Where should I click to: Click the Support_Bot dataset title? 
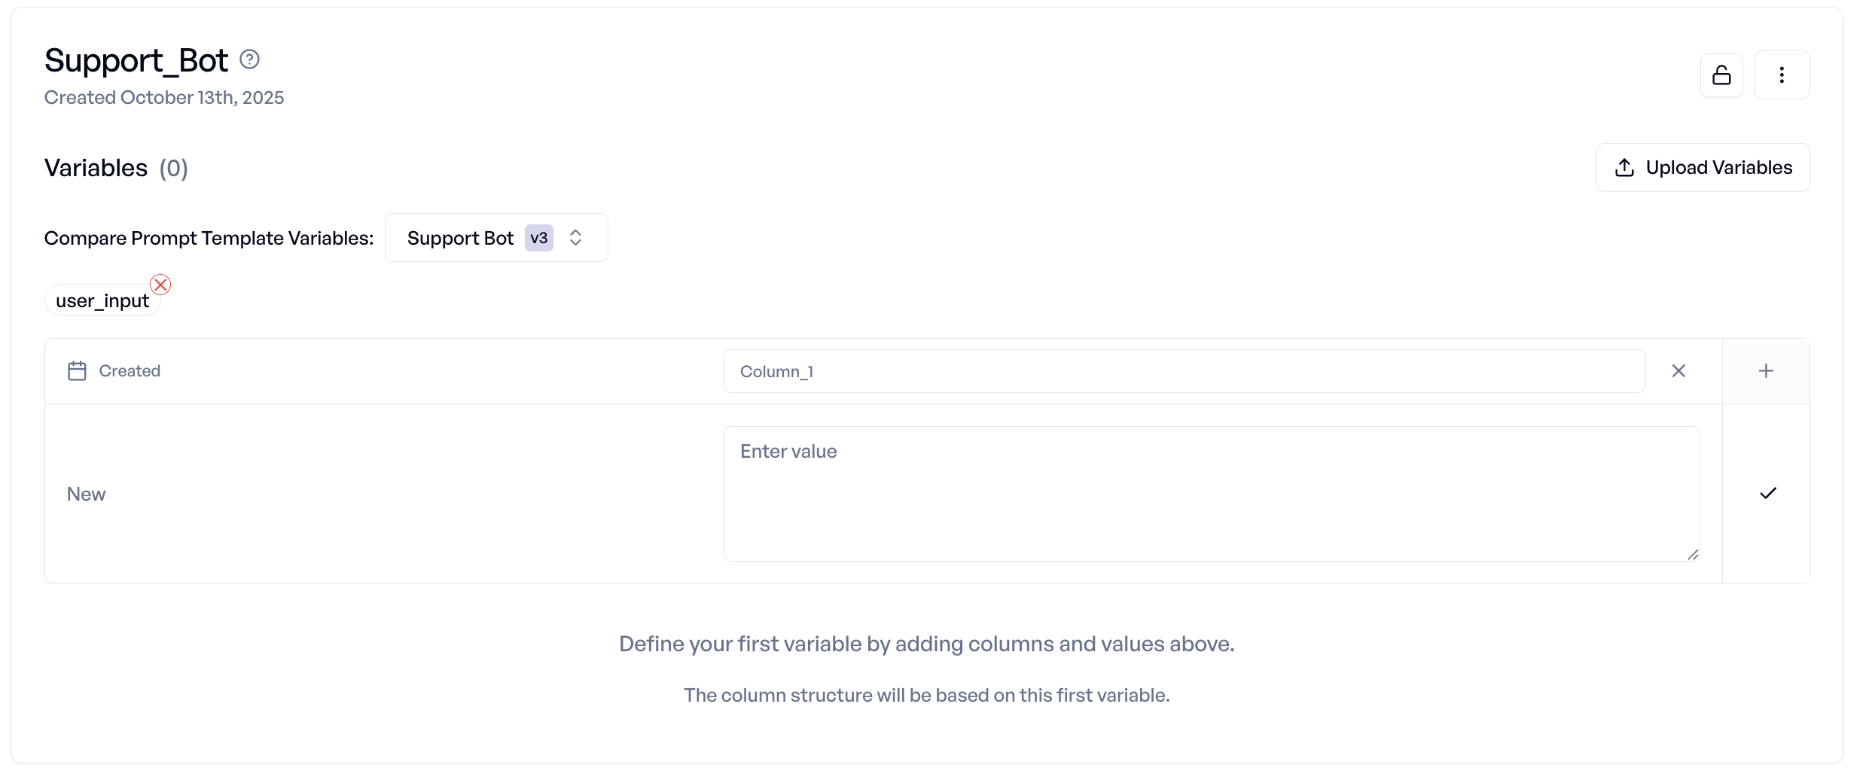click(136, 60)
